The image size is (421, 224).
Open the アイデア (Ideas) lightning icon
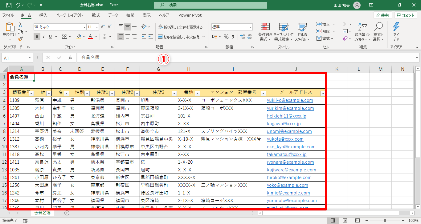396,32
